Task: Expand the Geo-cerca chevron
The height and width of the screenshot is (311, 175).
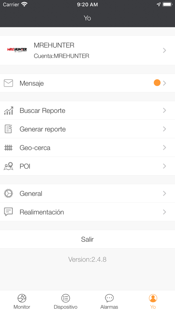Action: [x=165, y=147]
